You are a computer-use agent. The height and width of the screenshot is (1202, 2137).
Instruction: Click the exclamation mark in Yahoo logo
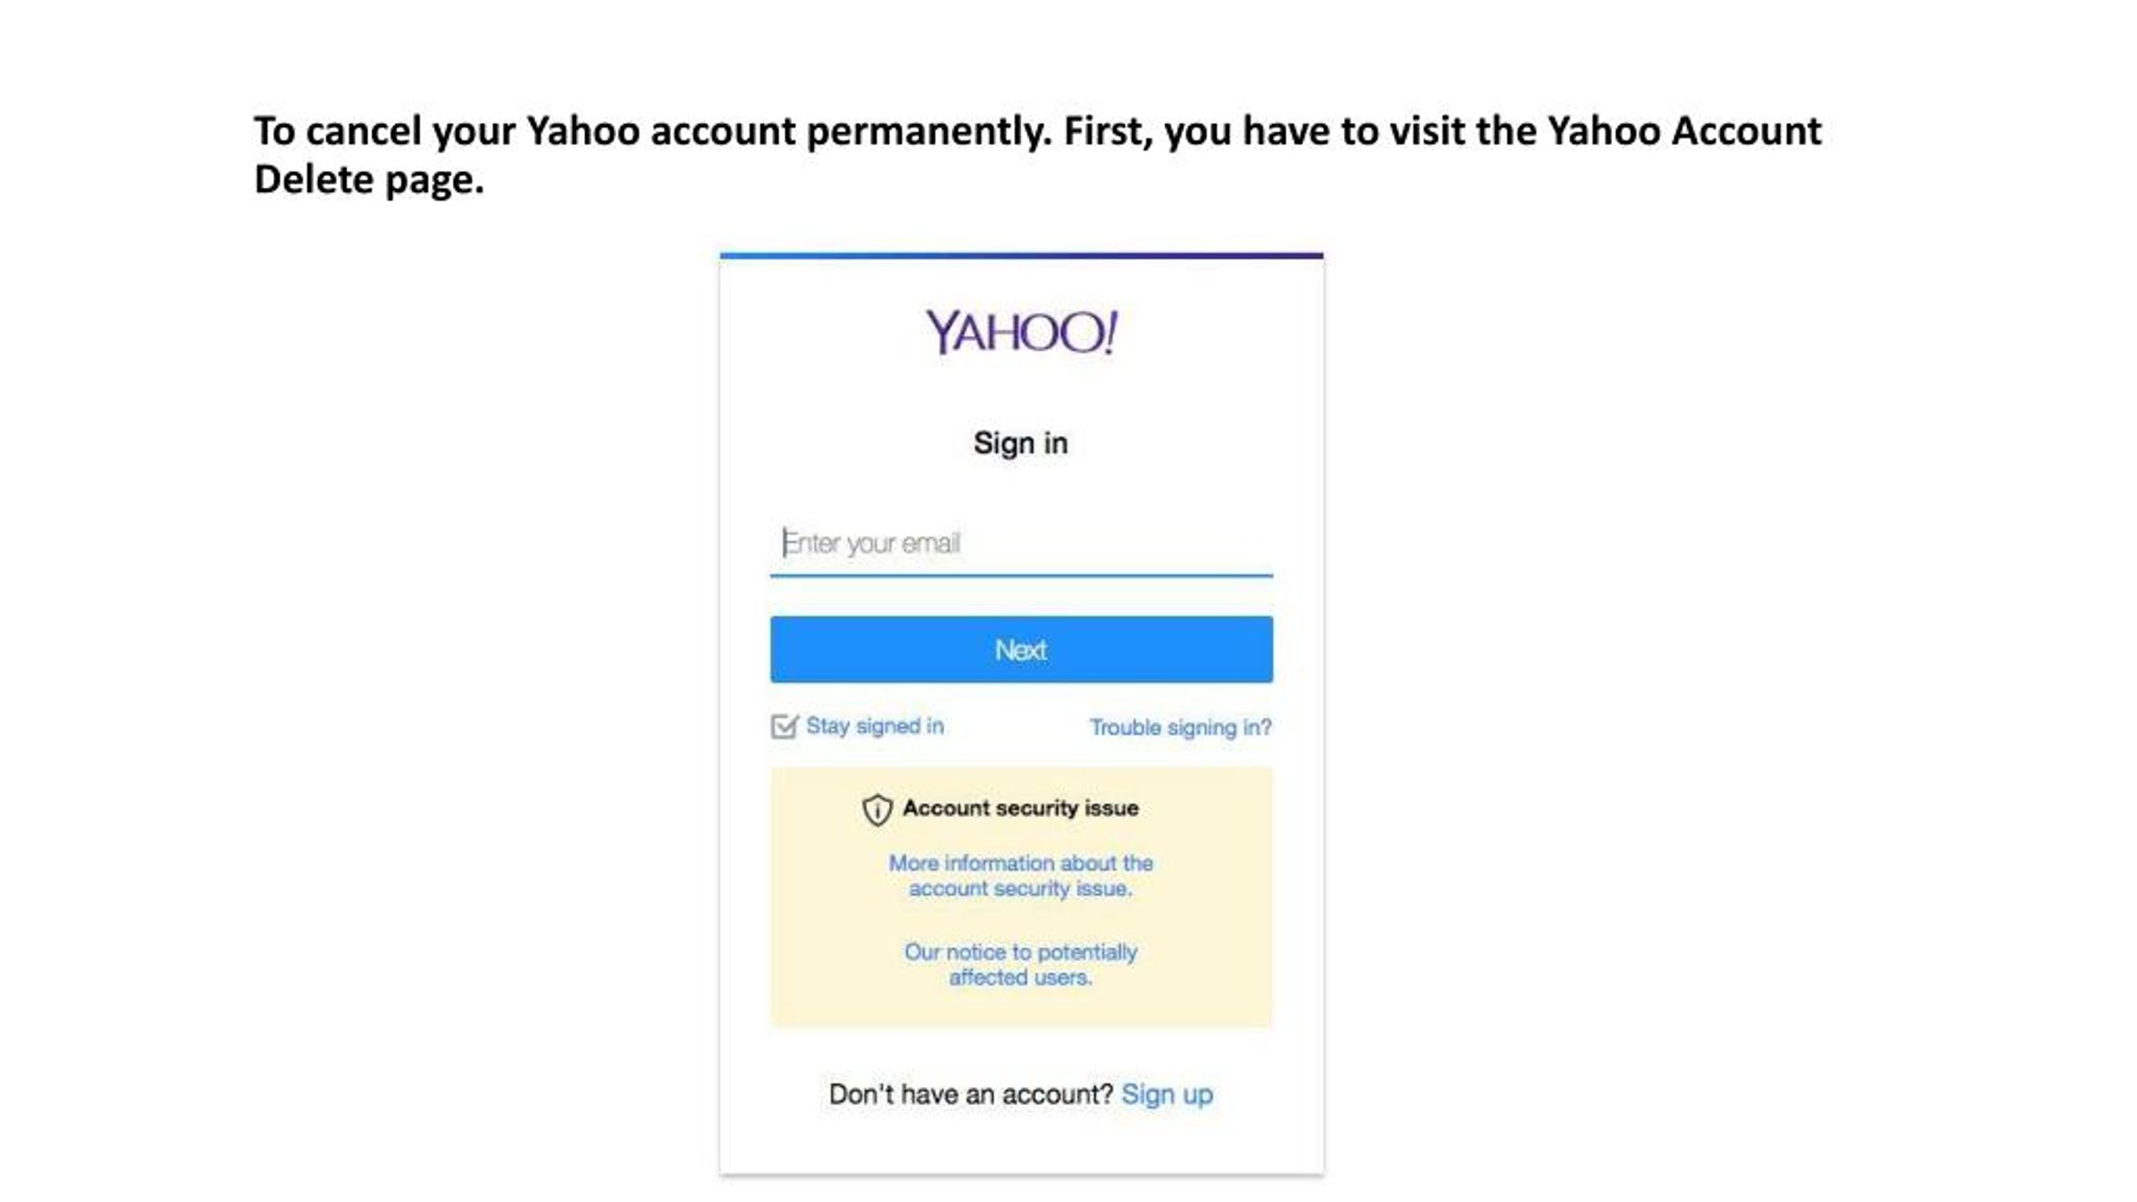click(x=1111, y=331)
